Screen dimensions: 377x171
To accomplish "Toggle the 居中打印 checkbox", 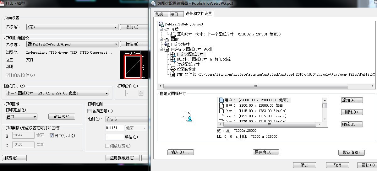I will [x=52, y=136].
